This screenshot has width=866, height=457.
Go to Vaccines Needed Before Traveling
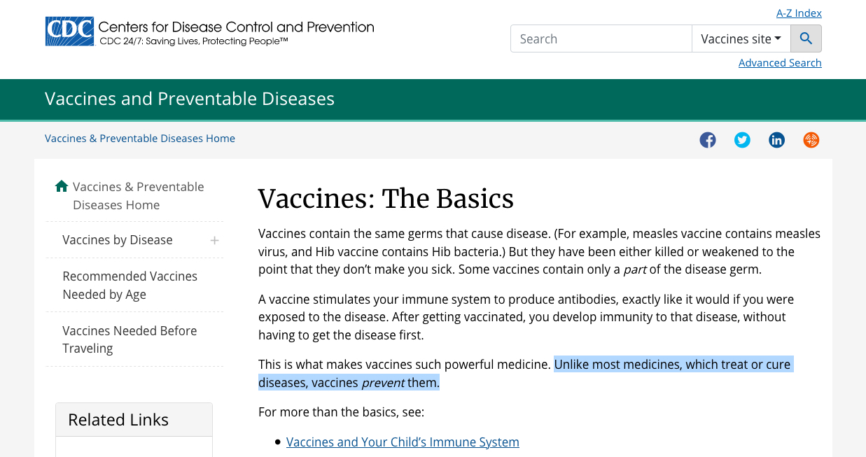pos(130,339)
